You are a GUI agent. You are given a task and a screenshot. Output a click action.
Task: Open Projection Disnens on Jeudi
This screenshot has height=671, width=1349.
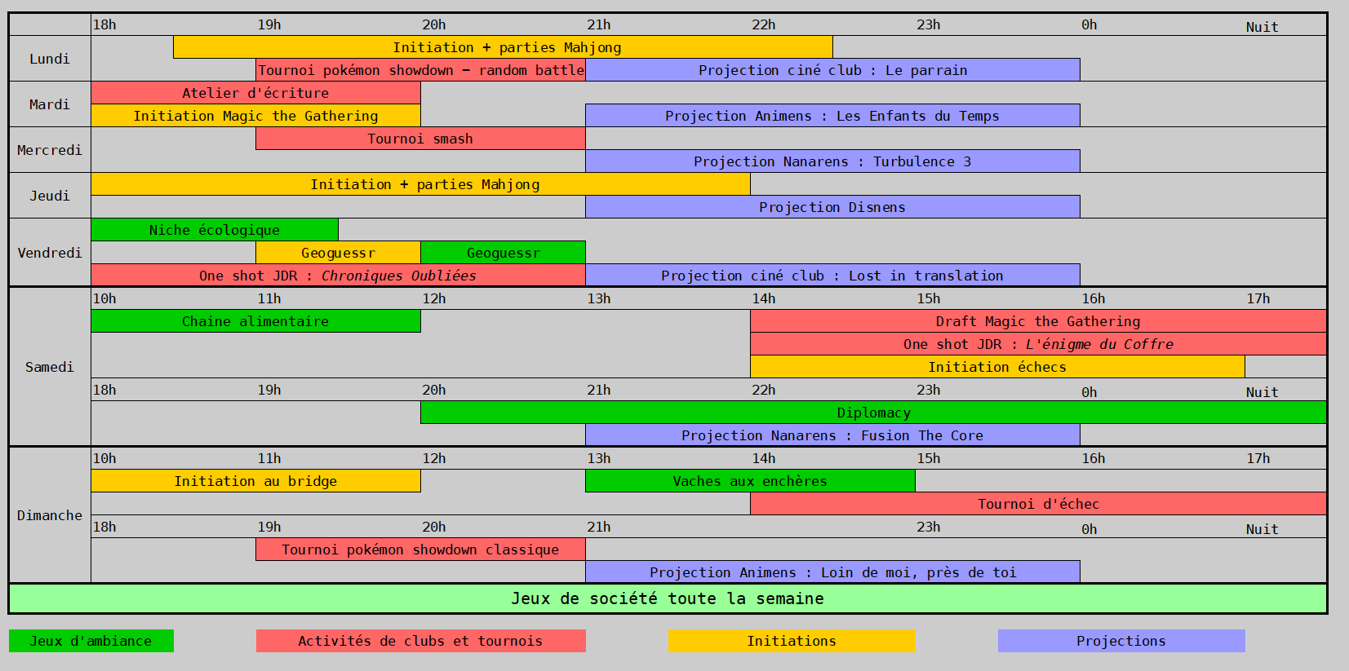click(832, 207)
